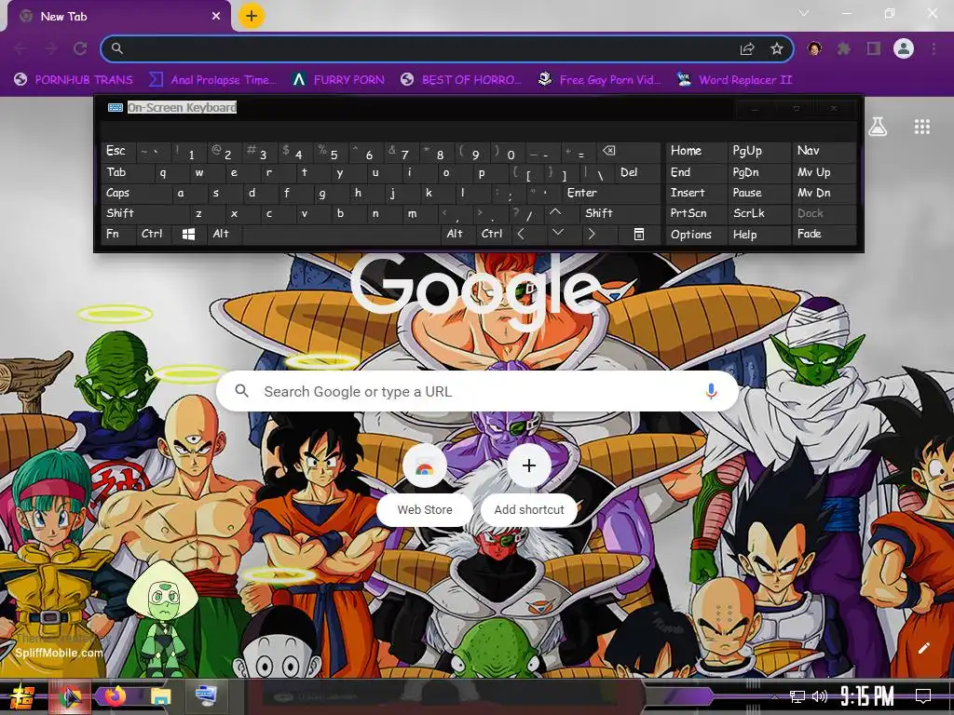The width and height of the screenshot is (954, 715).
Task: Click the Search Google or type a URL box
Action: coord(478,391)
